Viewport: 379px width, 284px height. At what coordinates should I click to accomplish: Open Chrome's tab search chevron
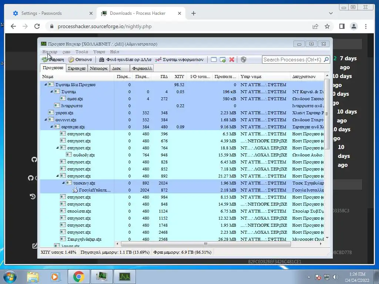tap(331, 13)
